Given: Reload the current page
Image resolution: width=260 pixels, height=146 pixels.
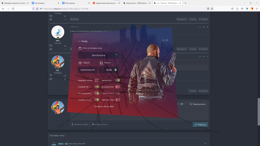Looking at the screenshot, I should (13, 9).
